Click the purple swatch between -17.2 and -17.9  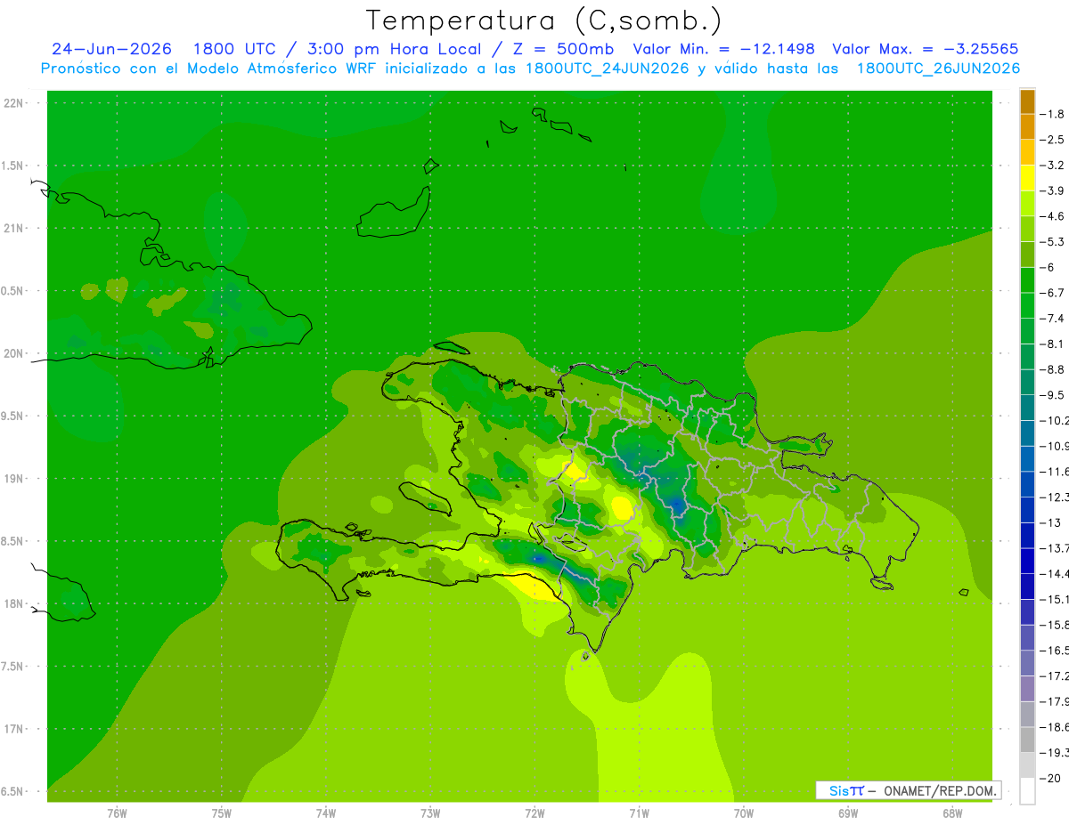(1027, 688)
